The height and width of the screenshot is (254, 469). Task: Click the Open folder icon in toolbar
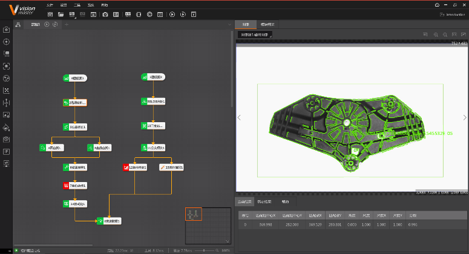coord(61,14)
